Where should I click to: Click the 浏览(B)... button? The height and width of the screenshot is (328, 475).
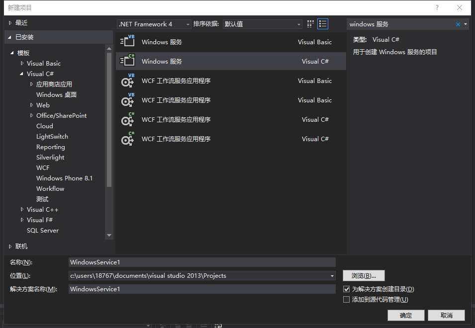click(364, 276)
